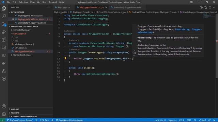Collapse the Open Editors section
Screen dimensions: 218x122
(30, 12)
